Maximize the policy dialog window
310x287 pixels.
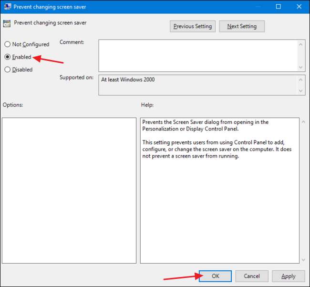(279, 7)
